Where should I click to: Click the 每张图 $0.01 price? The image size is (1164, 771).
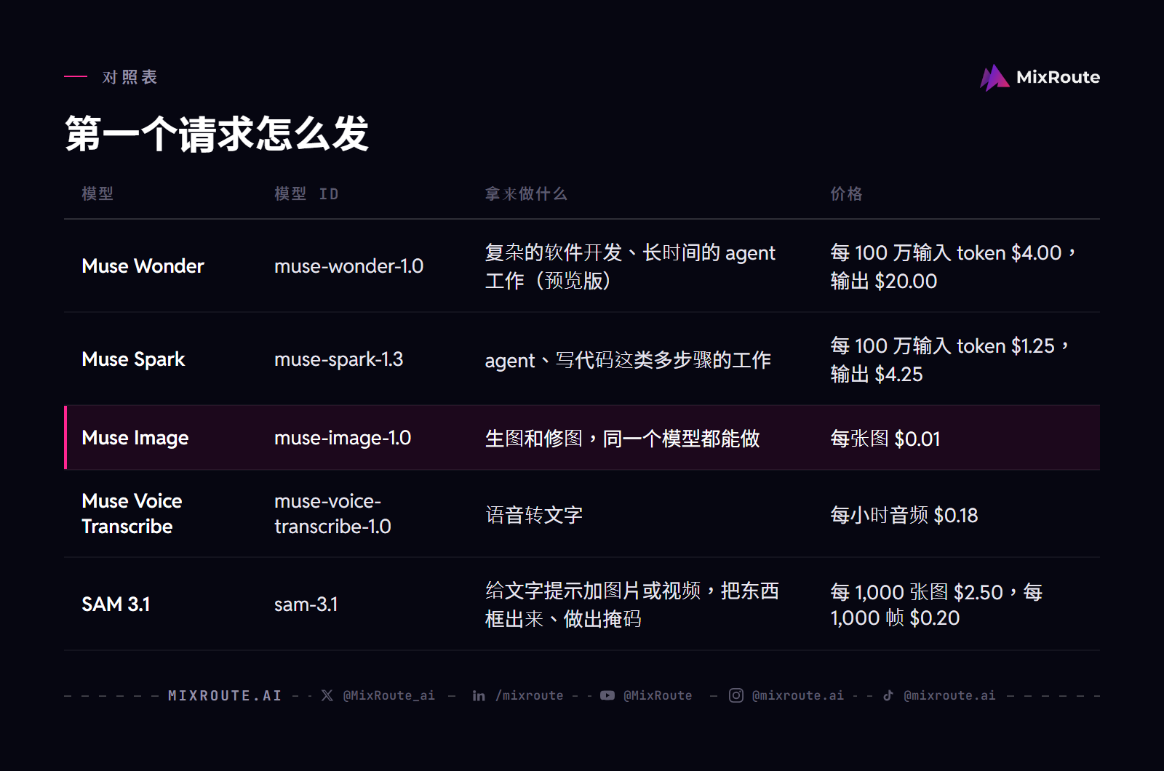pos(885,439)
